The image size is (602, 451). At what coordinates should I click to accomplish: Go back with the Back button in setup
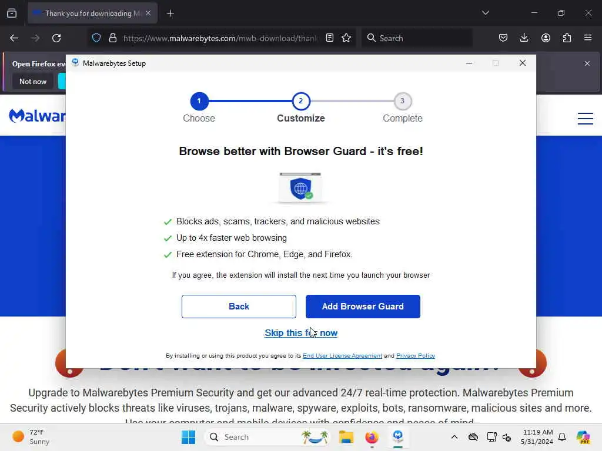[239, 307]
